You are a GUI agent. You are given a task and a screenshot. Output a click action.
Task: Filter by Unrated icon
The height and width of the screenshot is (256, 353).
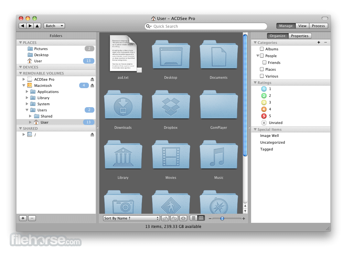[x=264, y=123]
